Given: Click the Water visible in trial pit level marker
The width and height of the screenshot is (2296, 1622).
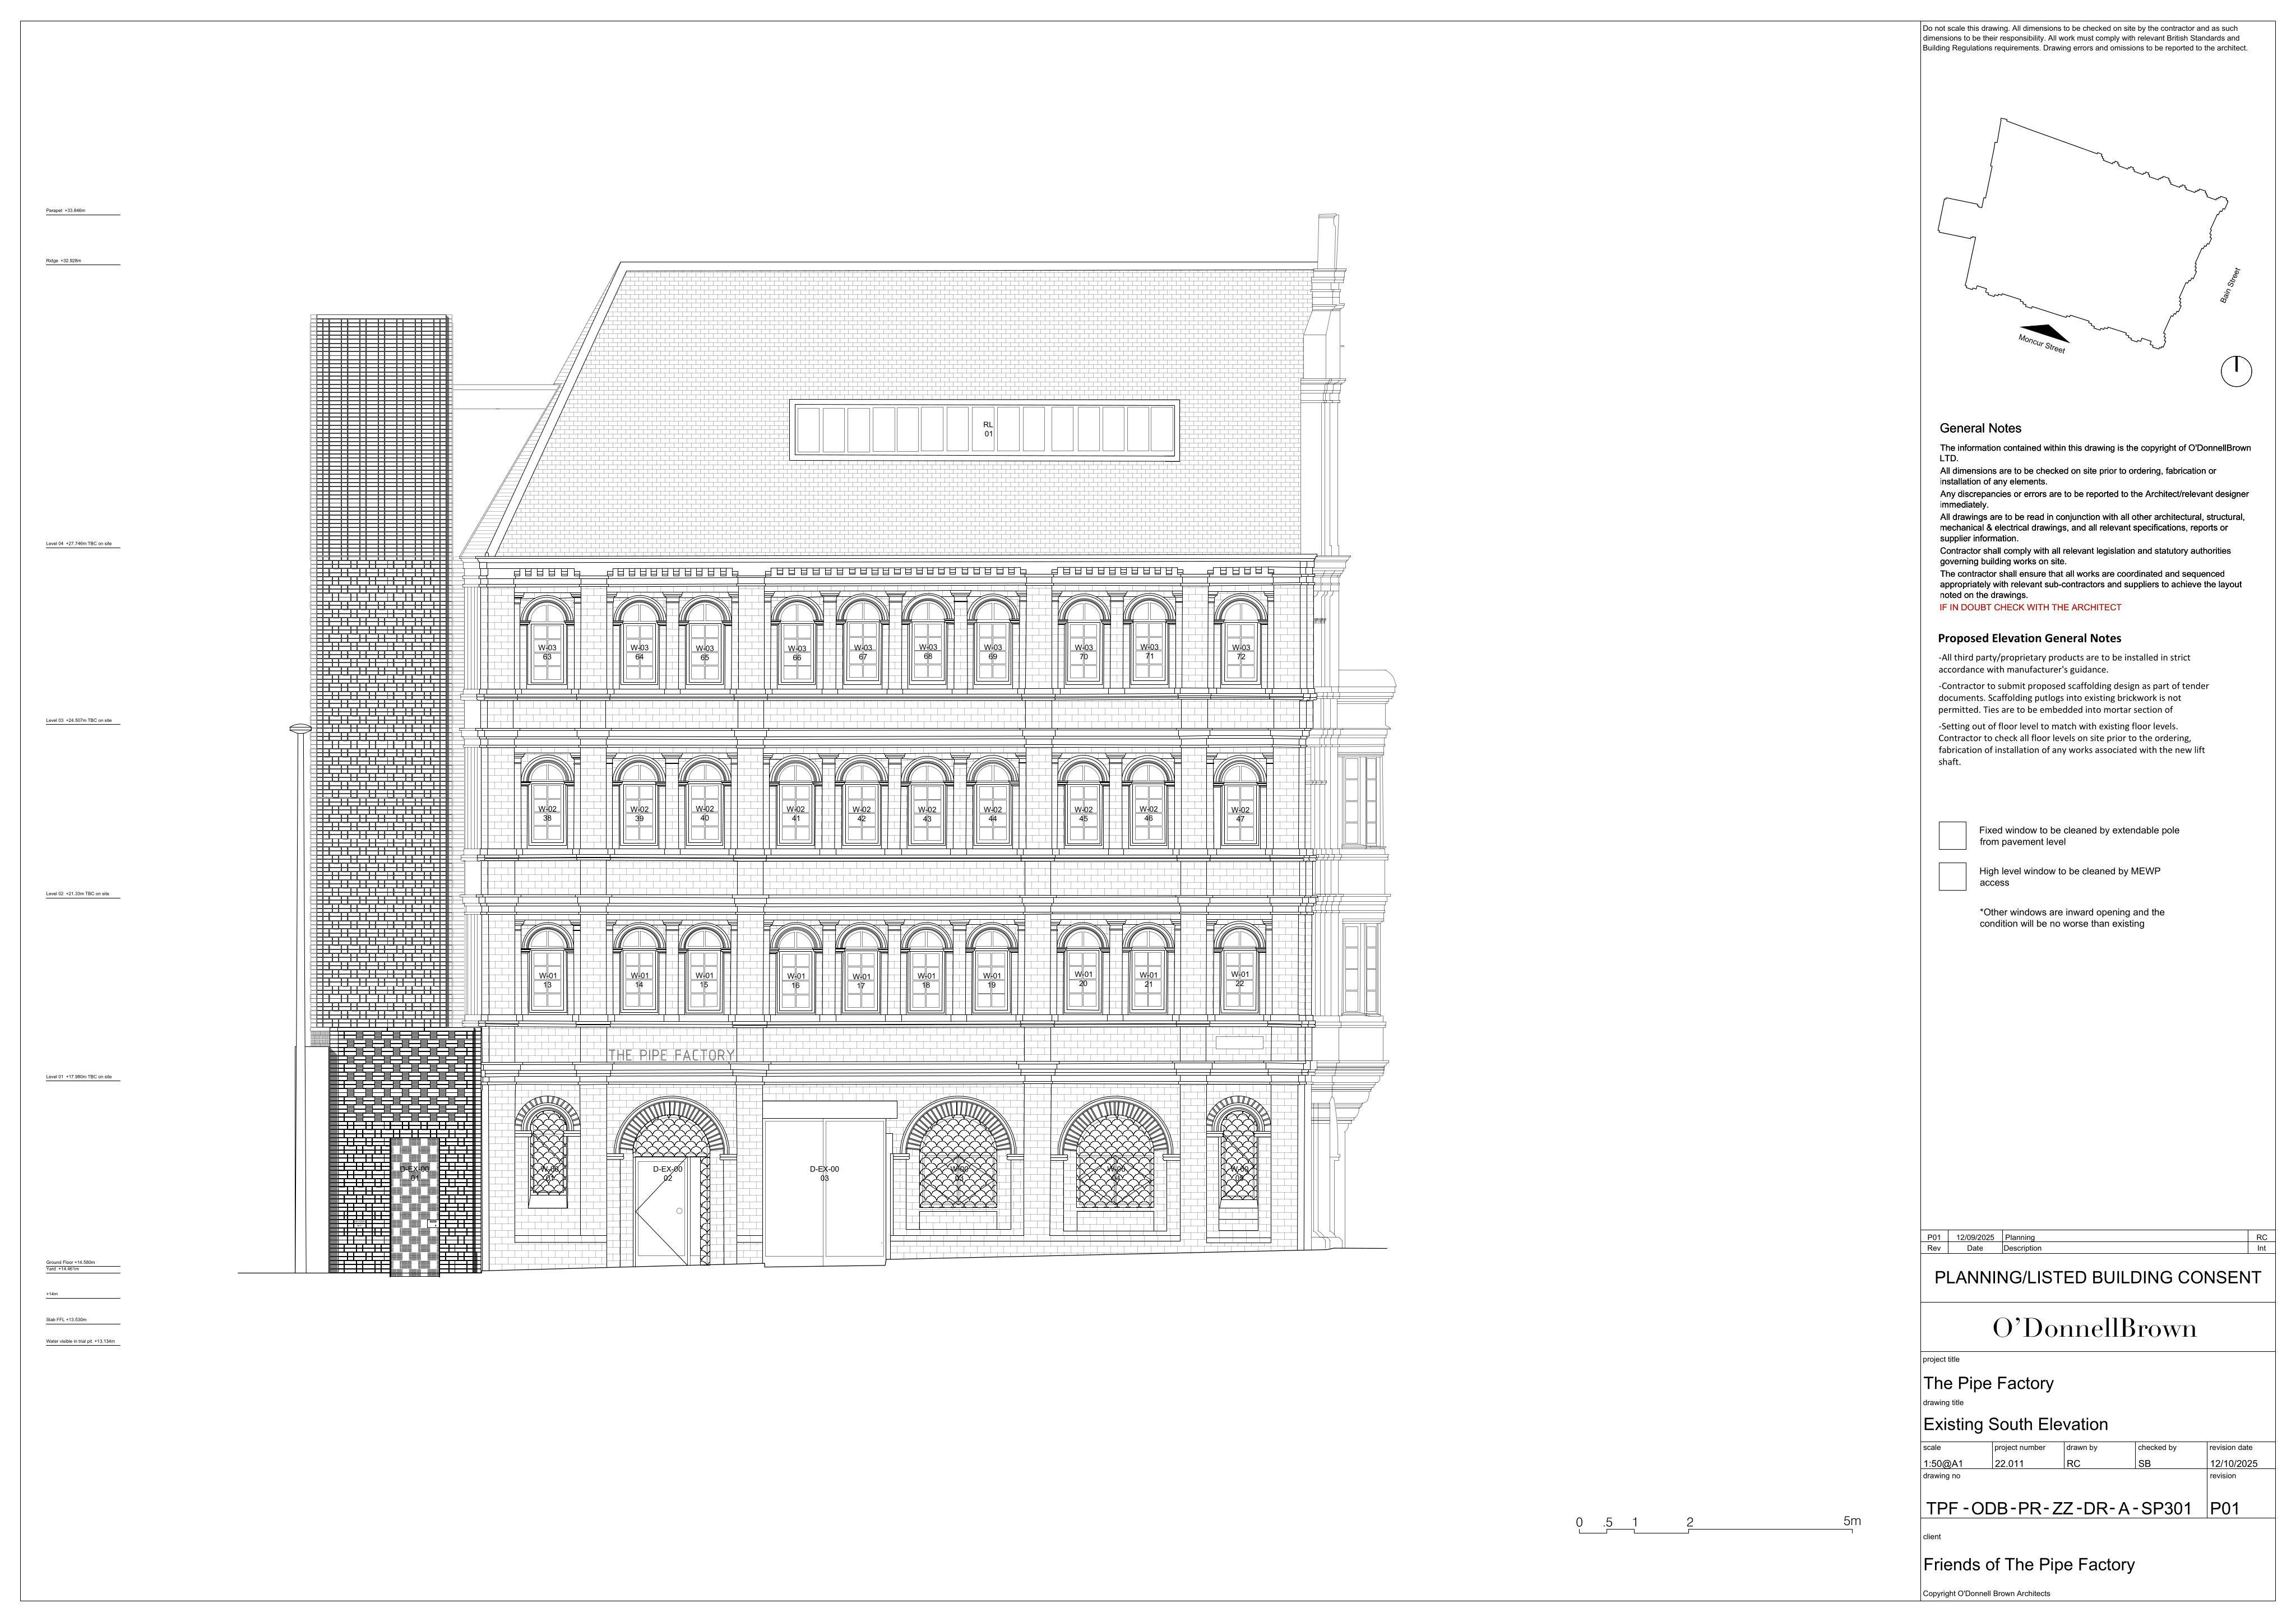Looking at the screenshot, I should pyautogui.click(x=82, y=1342).
